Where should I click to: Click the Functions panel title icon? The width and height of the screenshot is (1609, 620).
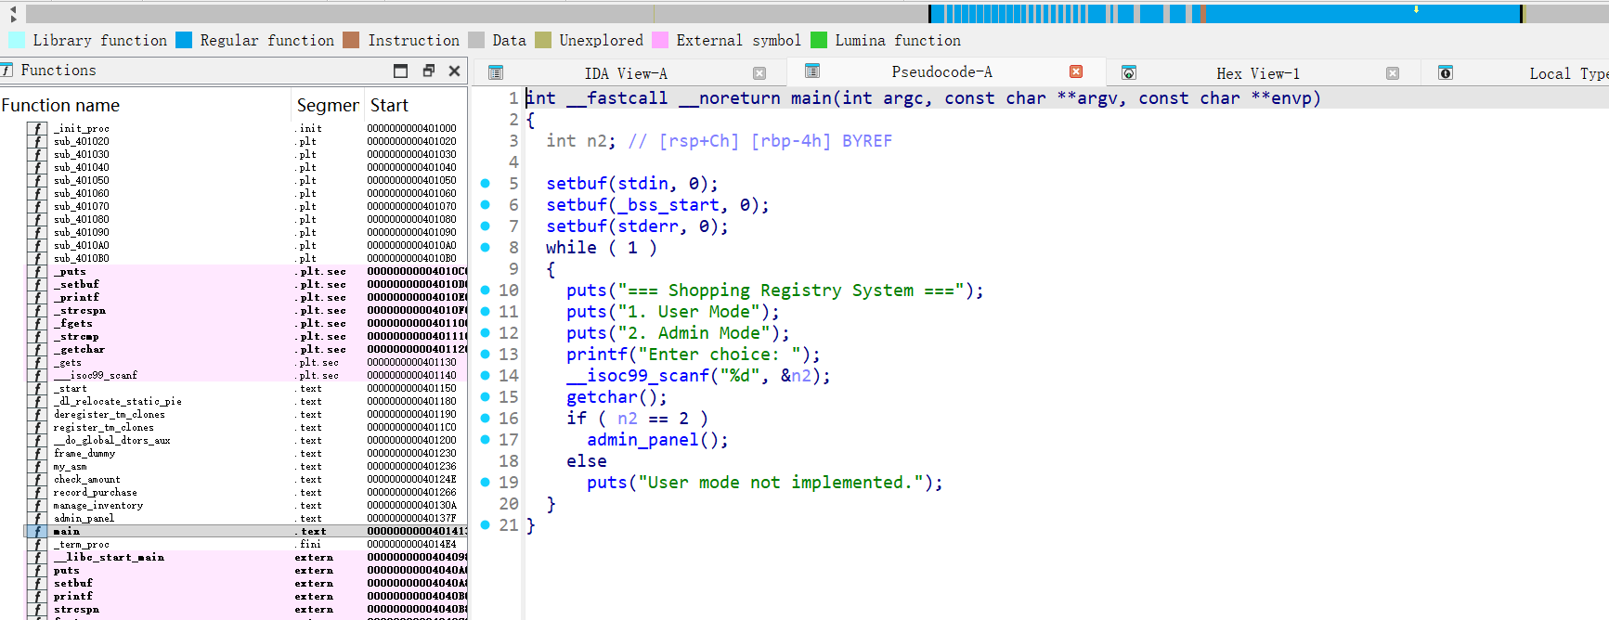tap(6, 70)
